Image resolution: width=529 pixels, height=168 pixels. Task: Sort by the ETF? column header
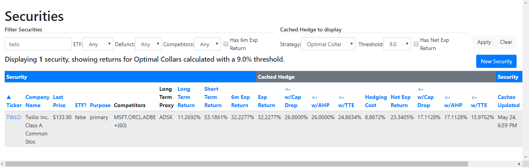81,105
